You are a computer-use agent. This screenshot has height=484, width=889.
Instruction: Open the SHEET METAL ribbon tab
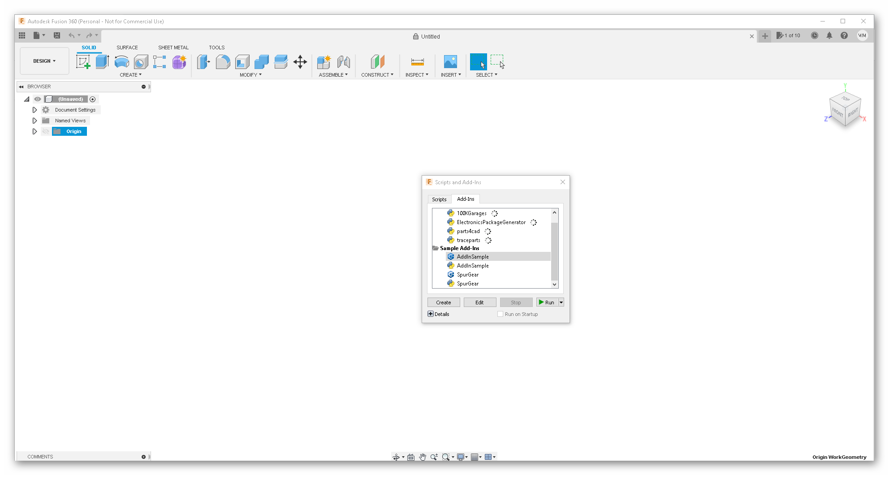pyautogui.click(x=173, y=48)
